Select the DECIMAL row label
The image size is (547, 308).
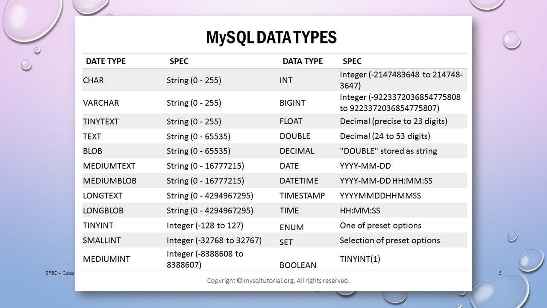point(297,151)
